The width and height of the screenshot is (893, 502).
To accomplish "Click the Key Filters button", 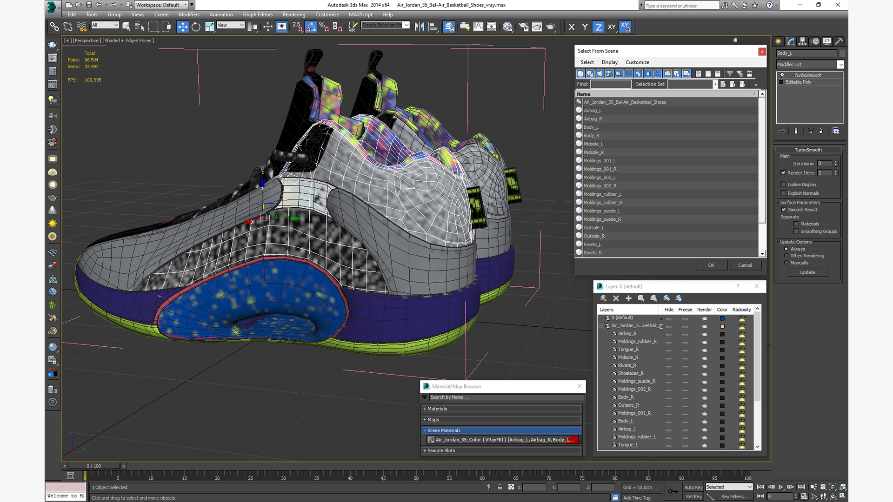I will click(734, 497).
